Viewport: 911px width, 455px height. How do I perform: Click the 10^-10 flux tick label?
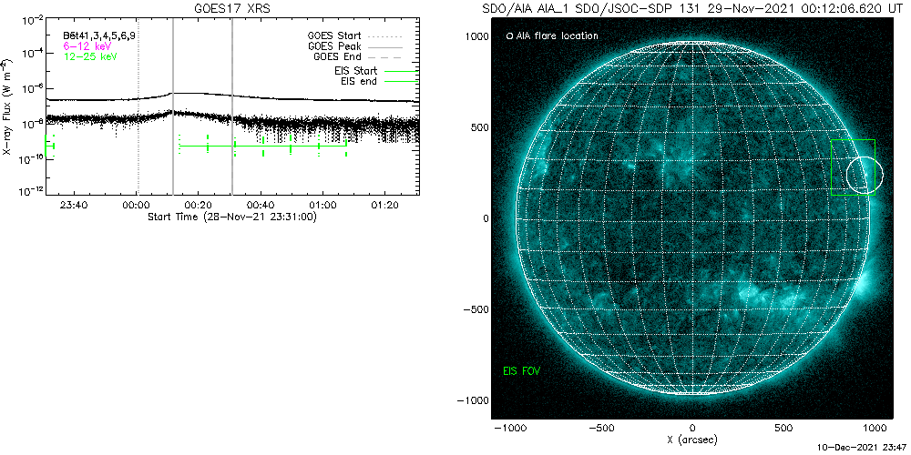pyautogui.click(x=30, y=157)
